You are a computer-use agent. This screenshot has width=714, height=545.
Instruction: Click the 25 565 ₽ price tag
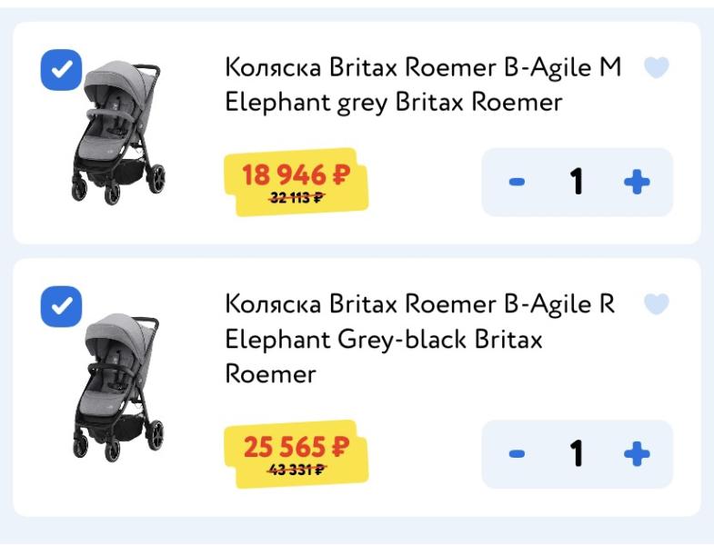point(295,446)
